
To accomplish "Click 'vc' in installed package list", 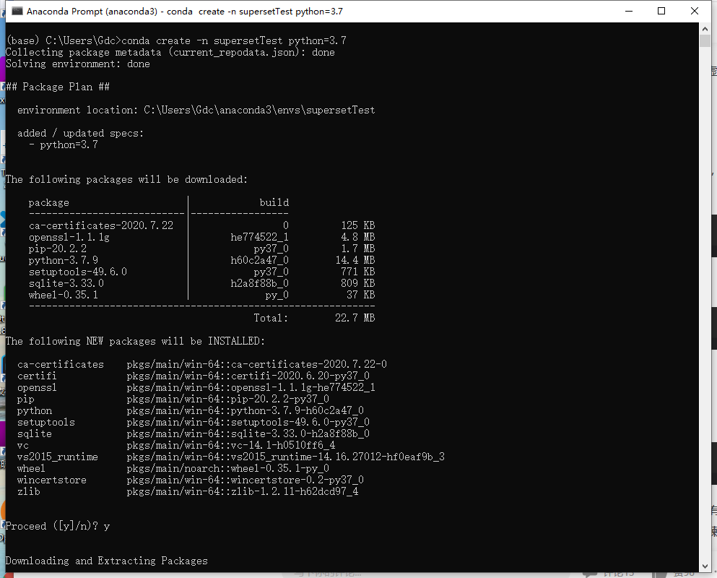I will [23, 445].
